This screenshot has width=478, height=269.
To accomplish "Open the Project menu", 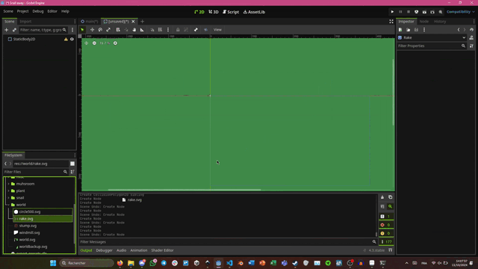I will click(x=22, y=11).
